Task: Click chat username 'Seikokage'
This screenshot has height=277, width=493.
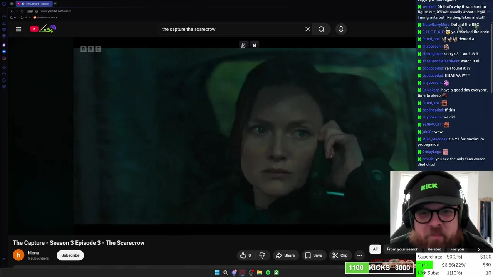Action: click(x=431, y=90)
